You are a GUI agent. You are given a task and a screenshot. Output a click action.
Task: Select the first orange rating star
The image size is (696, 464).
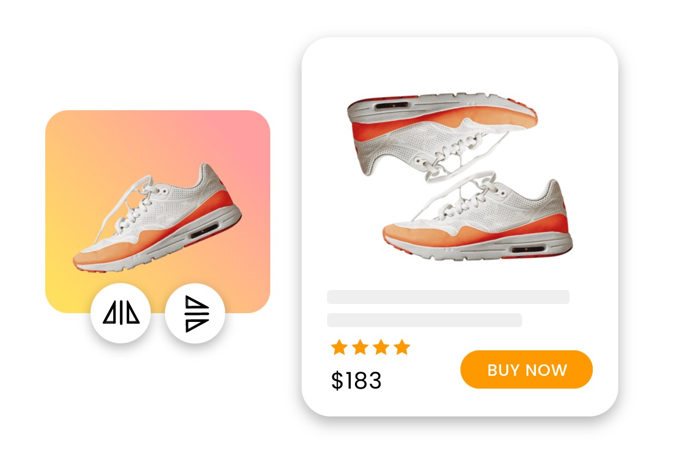tap(339, 347)
